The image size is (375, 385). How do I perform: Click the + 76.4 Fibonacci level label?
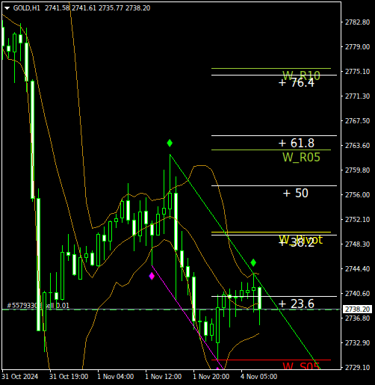pyautogui.click(x=297, y=83)
